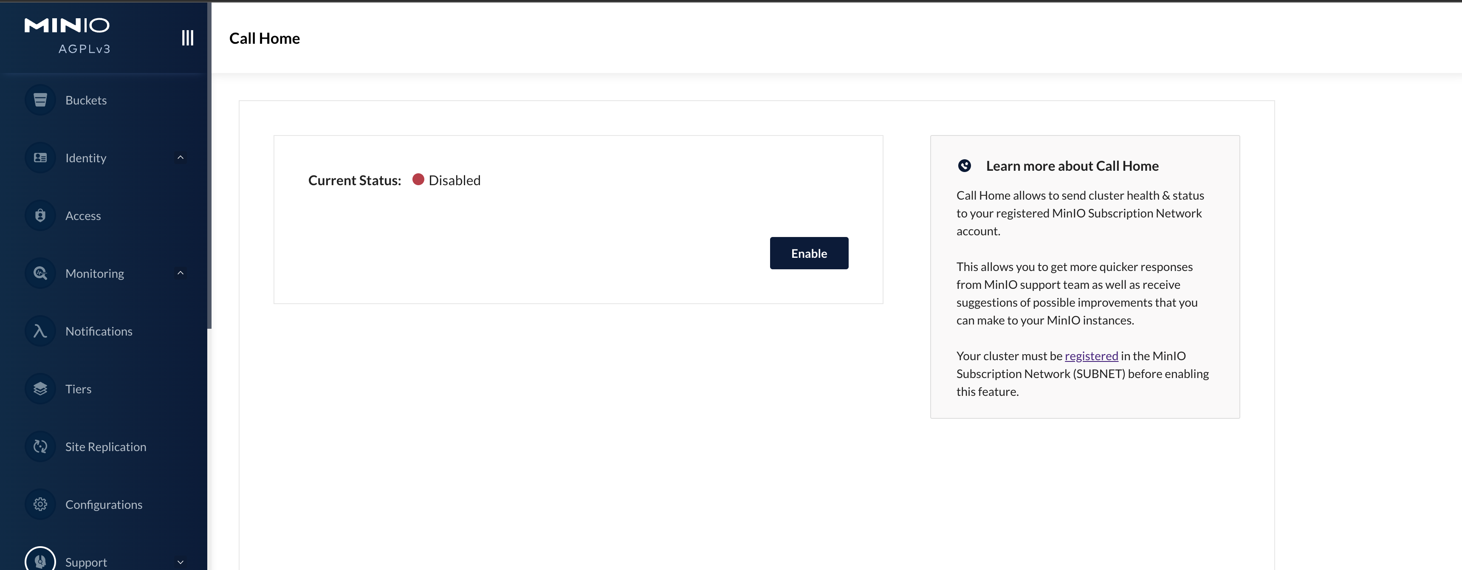Image resolution: width=1462 pixels, height=570 pixels.
Task: Collapse the Monitoring submenu chevron
Action: tap(181, 273)
